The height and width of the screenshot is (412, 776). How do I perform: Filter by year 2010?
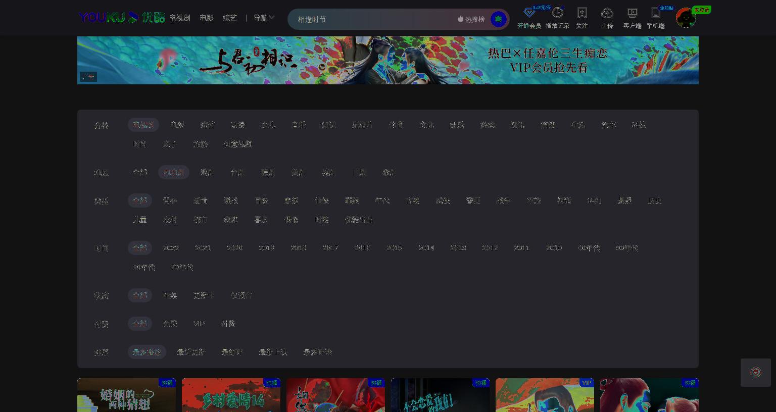[x=554, y=248]
